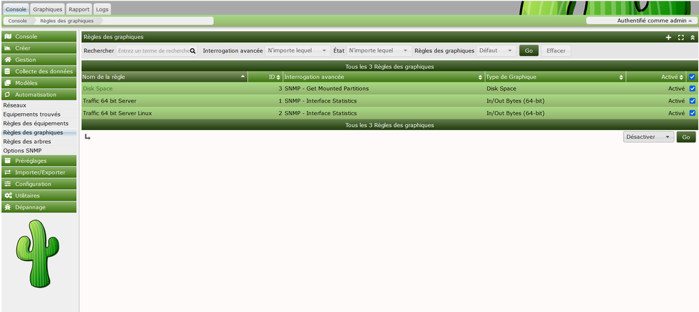
Task: Uncheck the Traffic 64 bit Server Linux checkbox
Action: tap(692, 113)
